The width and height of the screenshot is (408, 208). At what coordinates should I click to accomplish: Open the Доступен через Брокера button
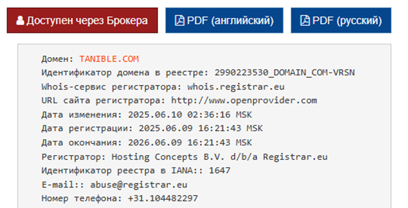pos(82,21)
